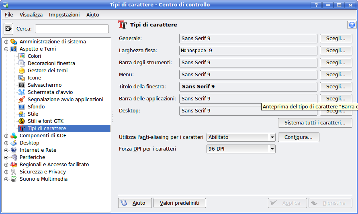Screen dimensions: 358x214
Task: Expand the Internet e Rete category
Action: [6, 150]
